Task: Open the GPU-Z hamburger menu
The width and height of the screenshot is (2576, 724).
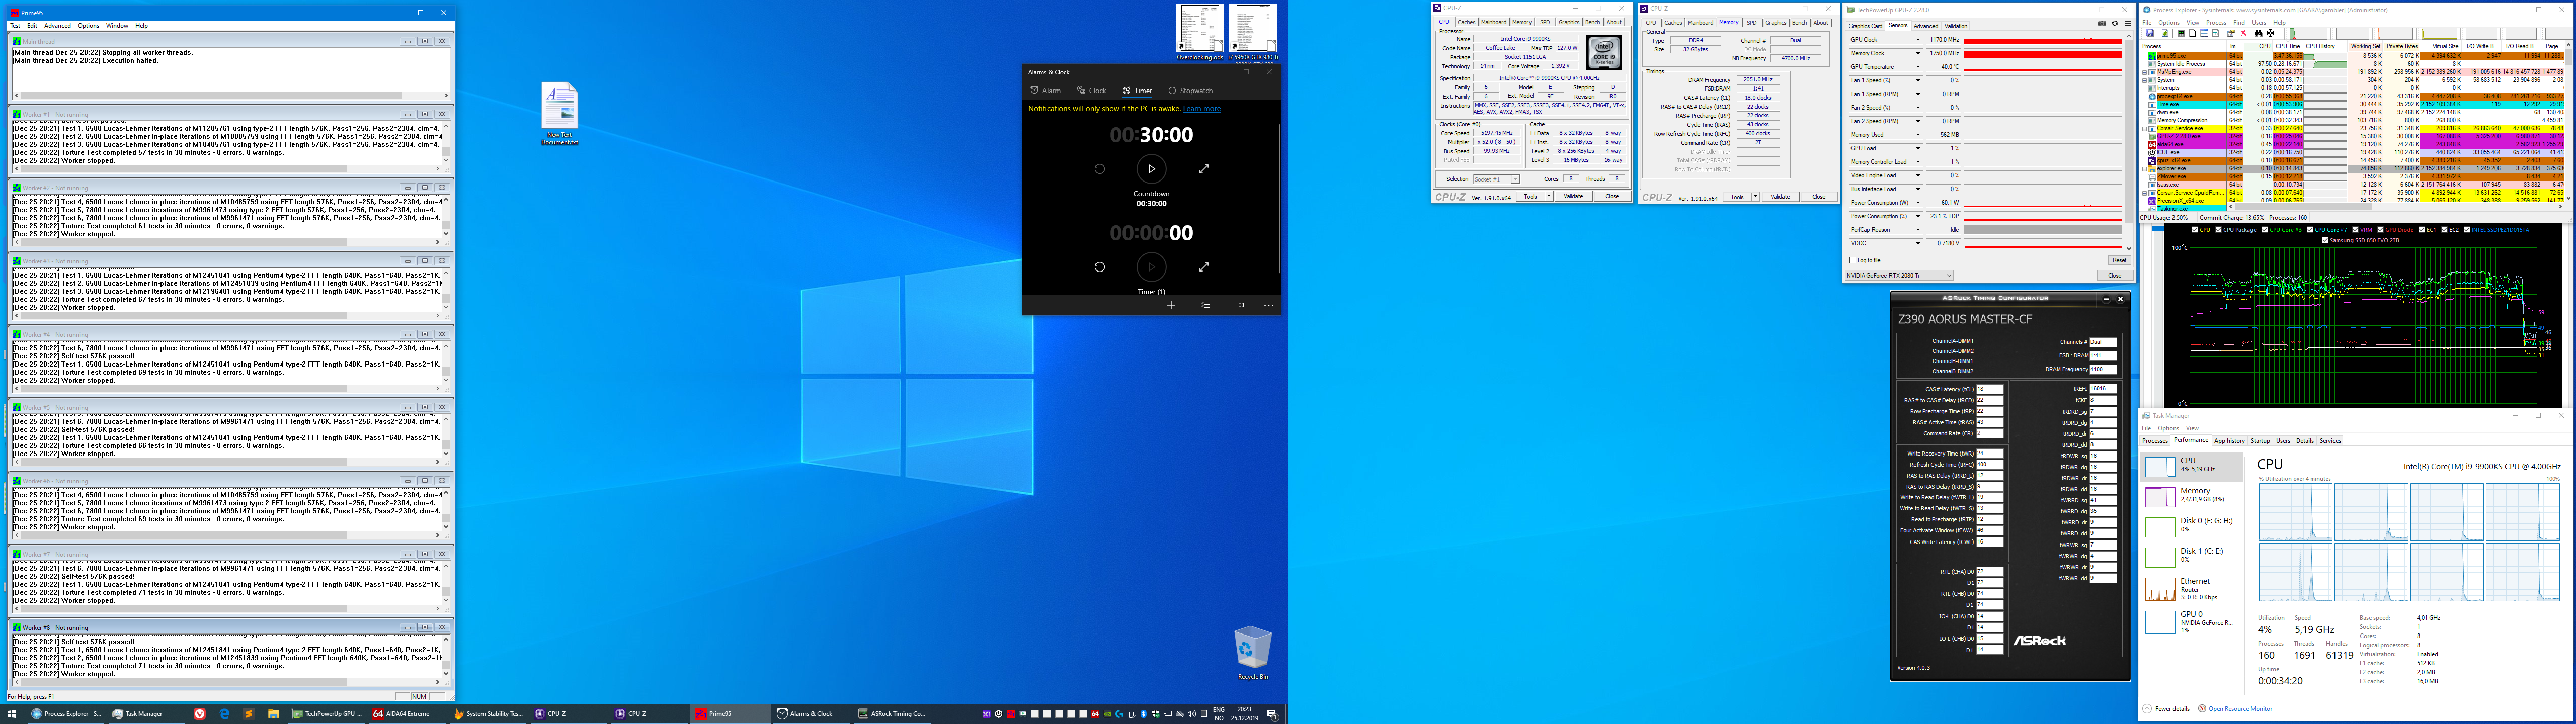Action: coord(2128,23)
